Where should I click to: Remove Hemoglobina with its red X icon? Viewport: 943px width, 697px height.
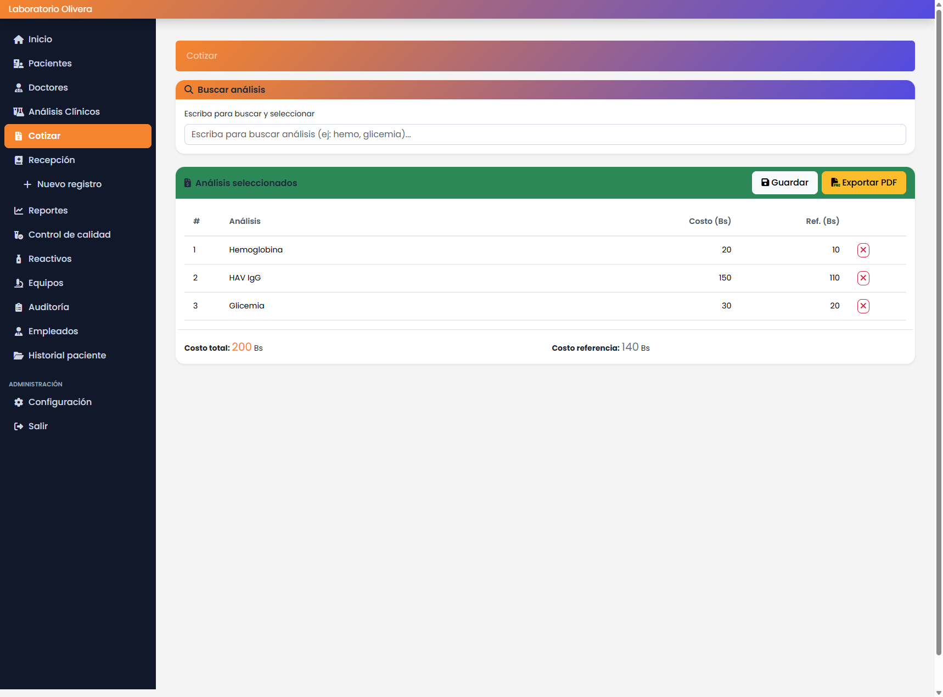[x=863, y=250]
